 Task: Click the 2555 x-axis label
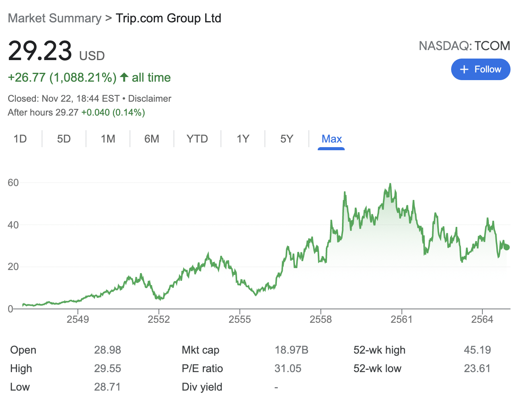240,319
